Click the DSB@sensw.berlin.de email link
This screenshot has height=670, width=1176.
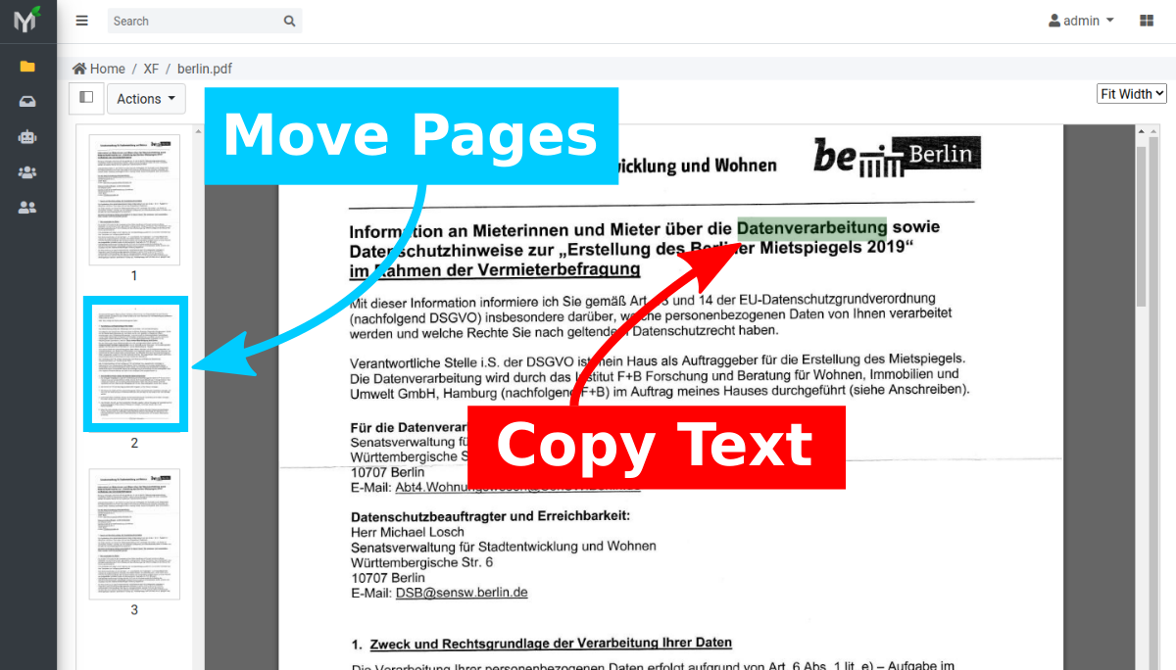pyautogui.click(x=462, y=593)
